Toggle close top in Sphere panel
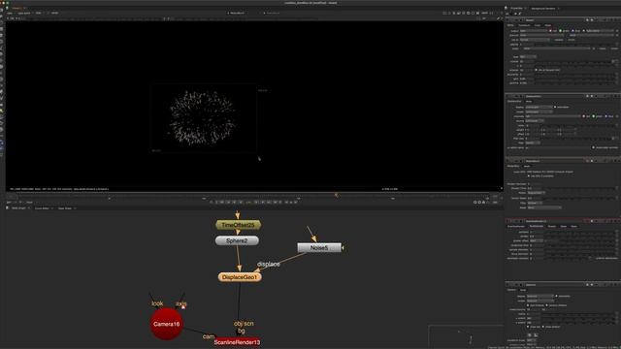The height and width of the screenshot is (349, 621). (x=528, y=327)
